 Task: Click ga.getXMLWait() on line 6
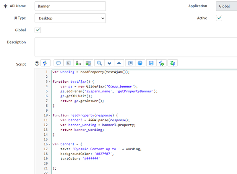tap(76, 96)
